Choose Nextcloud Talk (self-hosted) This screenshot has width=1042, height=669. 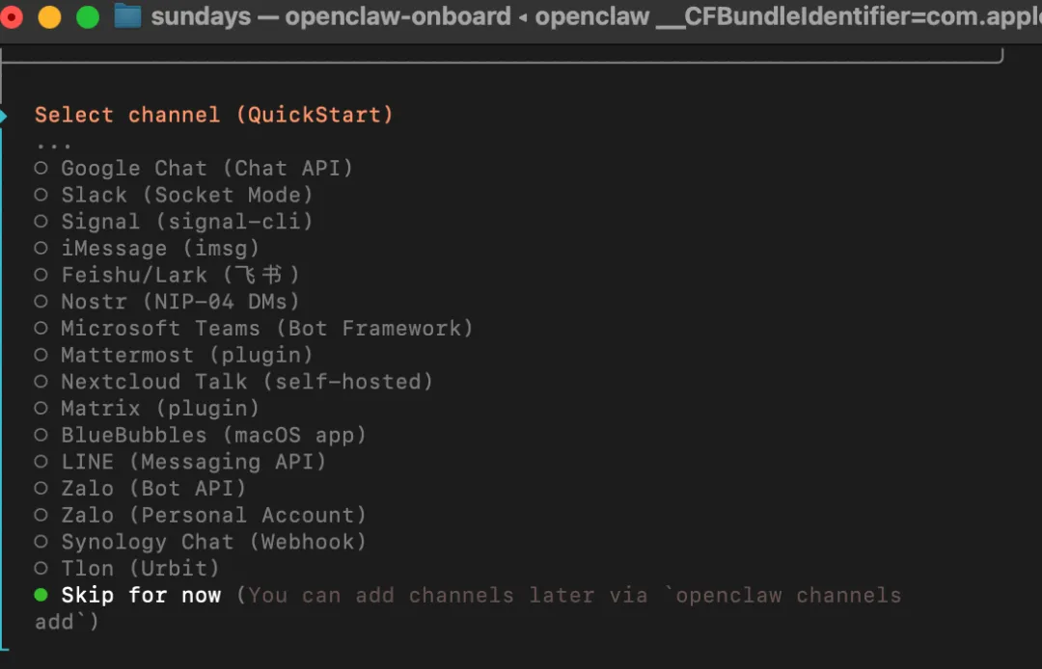tap(246, 382)
